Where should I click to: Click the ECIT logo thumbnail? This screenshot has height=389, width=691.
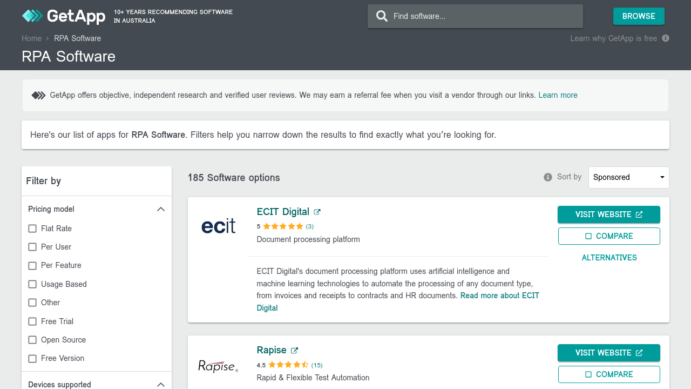[218, 226]
